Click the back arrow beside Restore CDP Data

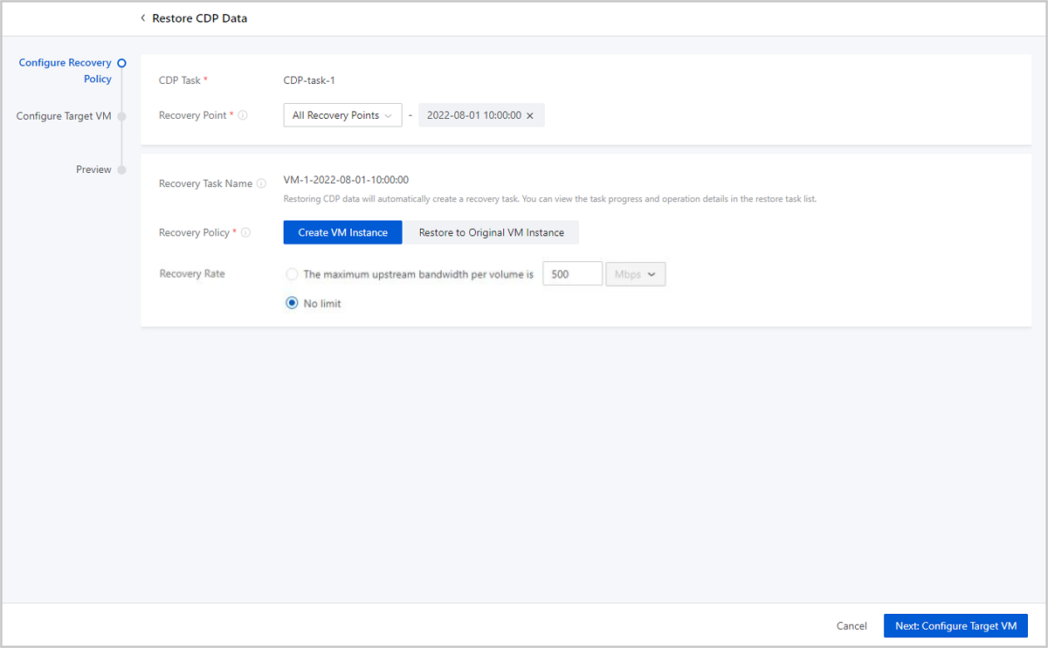[143, 18]
